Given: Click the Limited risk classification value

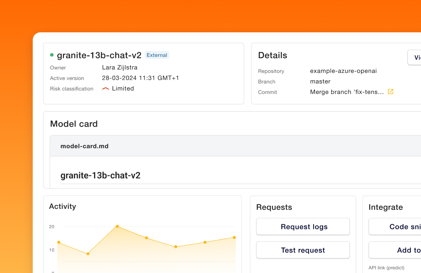Looking at the screenshot, I should tap(123, 88).
